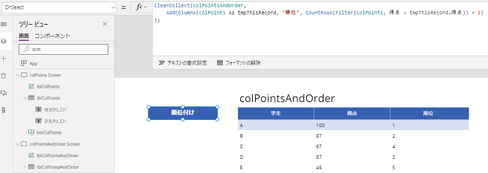Click 学生 column header
The image size is (488, 173).
pos(276,114)
